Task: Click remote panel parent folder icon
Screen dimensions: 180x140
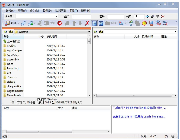Action: coord(101,32)
